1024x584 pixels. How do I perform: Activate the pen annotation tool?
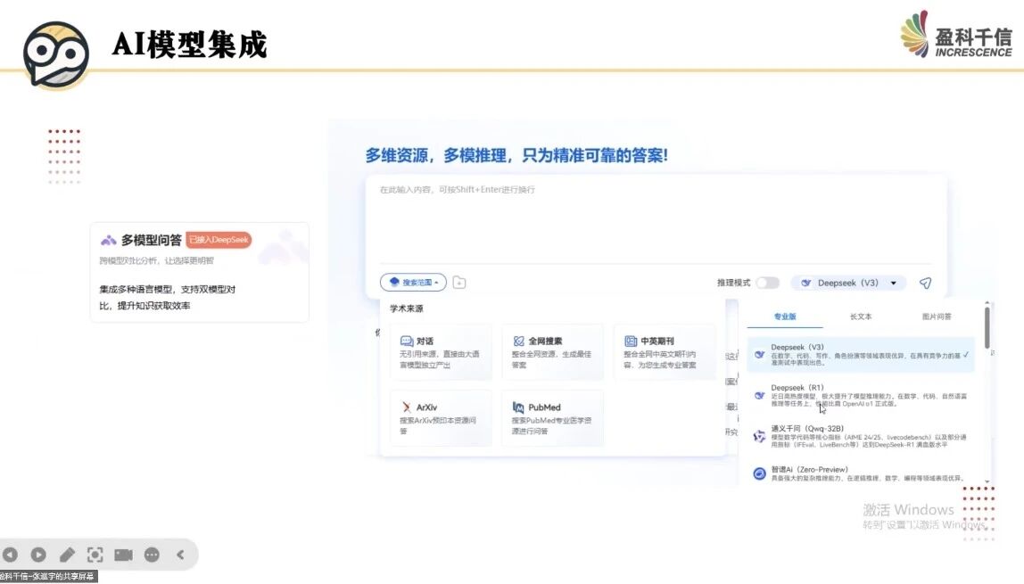[67, 555]
